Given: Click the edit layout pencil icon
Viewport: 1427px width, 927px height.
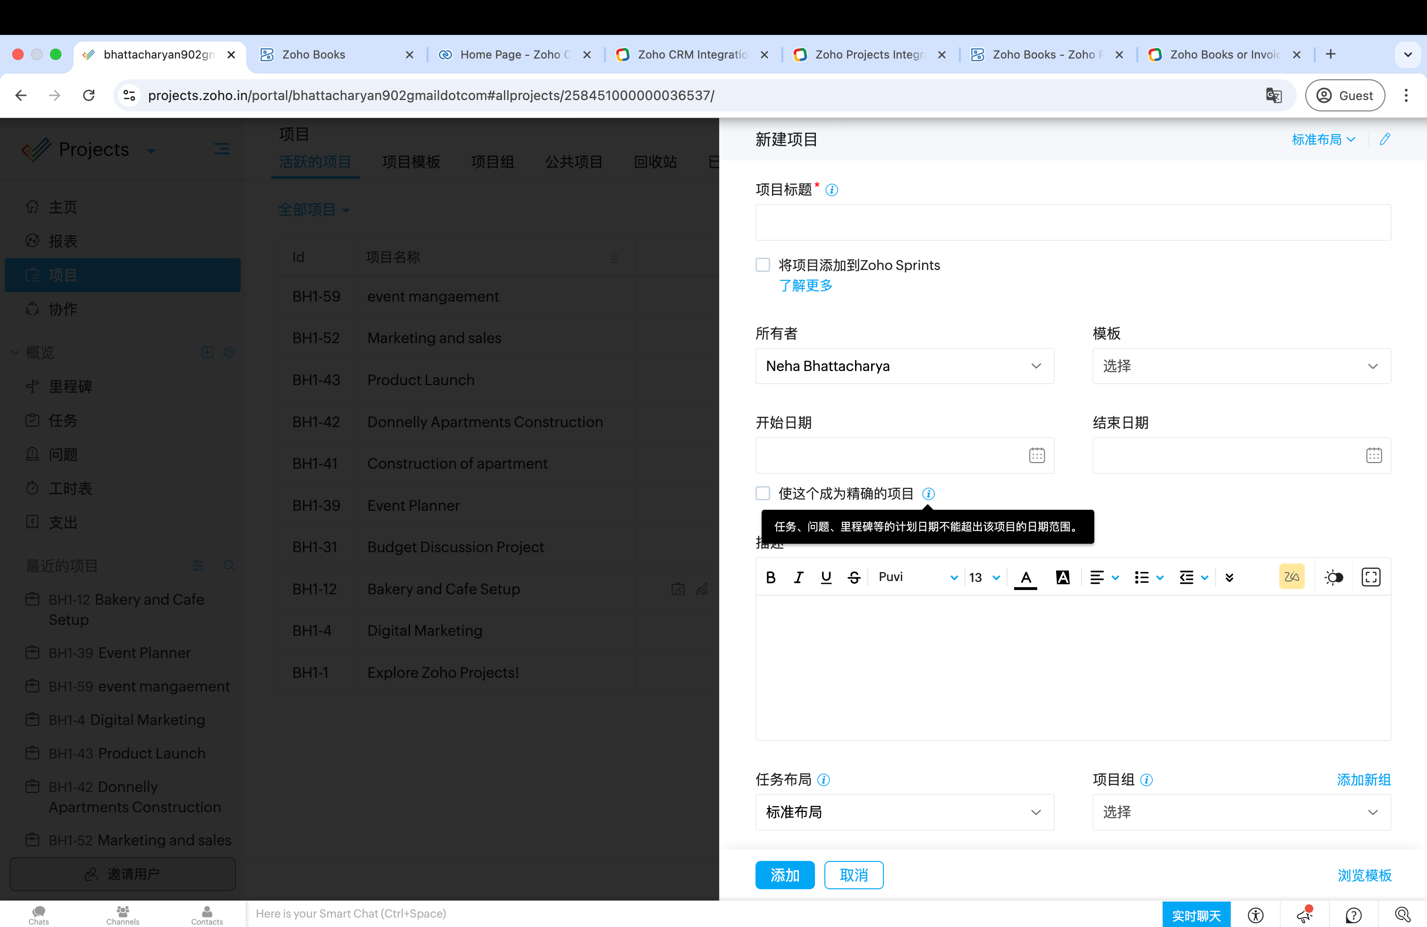Looking at the screenshot, I should [x=1385, y=139].
